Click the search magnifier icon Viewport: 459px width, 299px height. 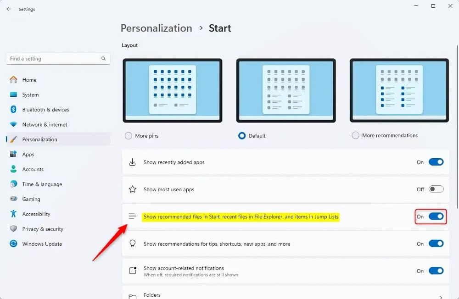103,59
